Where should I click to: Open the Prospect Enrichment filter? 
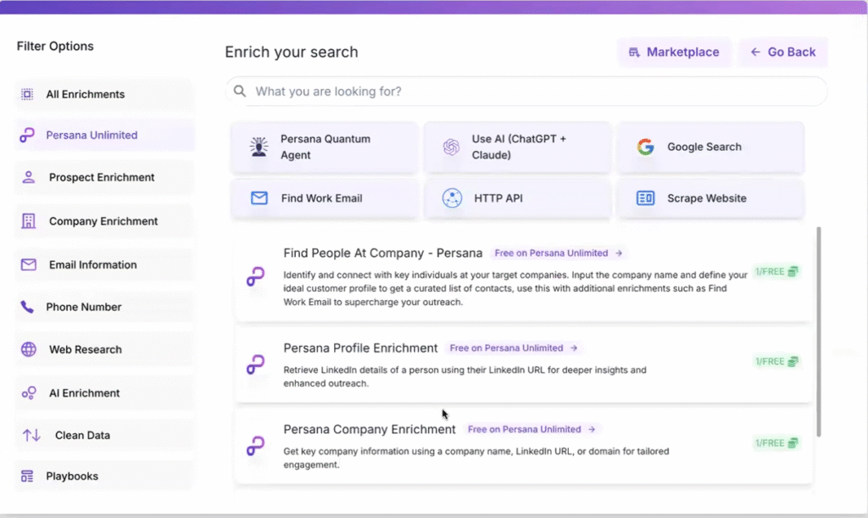pos(104,177)
